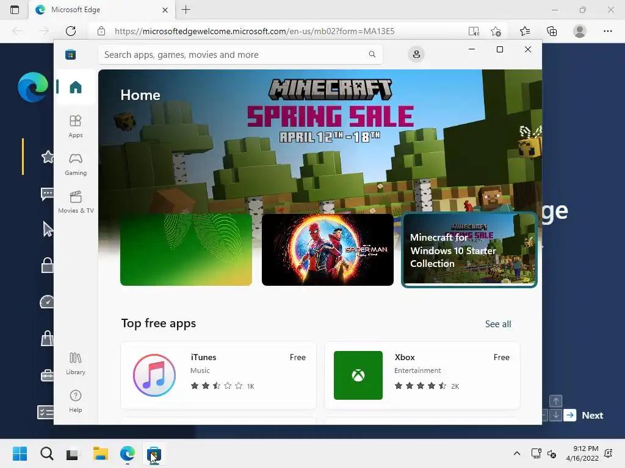The height and width of the screenshot is (468, 625).
Task: Add this page to favorites
Action: (x=496, y=31)
